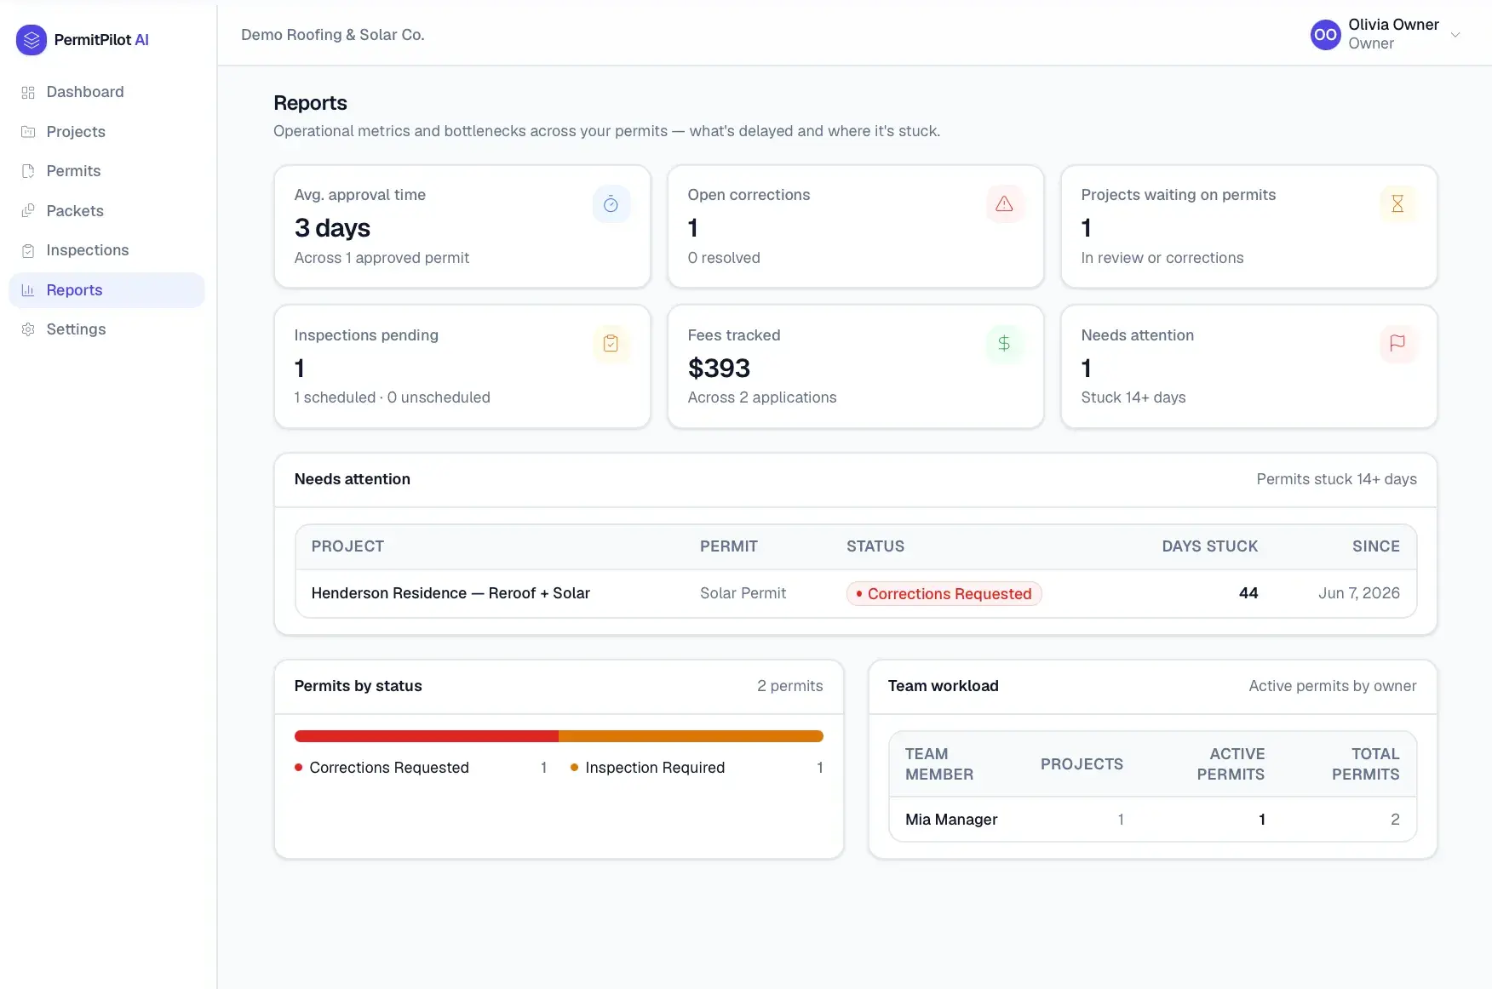
Task: Click 'Across 1 approved permit' text
Action: coord(382,258)
